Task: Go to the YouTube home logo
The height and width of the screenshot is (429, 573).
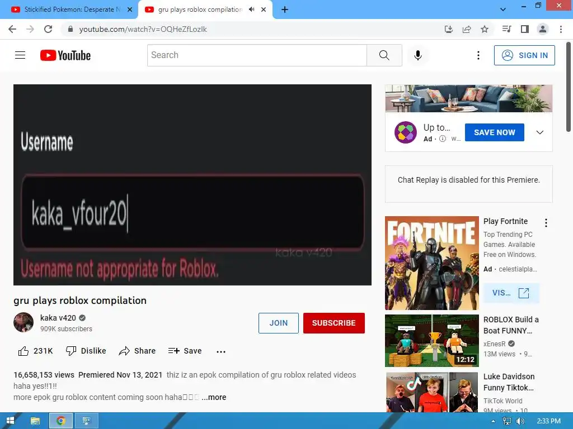Action: 65,55
